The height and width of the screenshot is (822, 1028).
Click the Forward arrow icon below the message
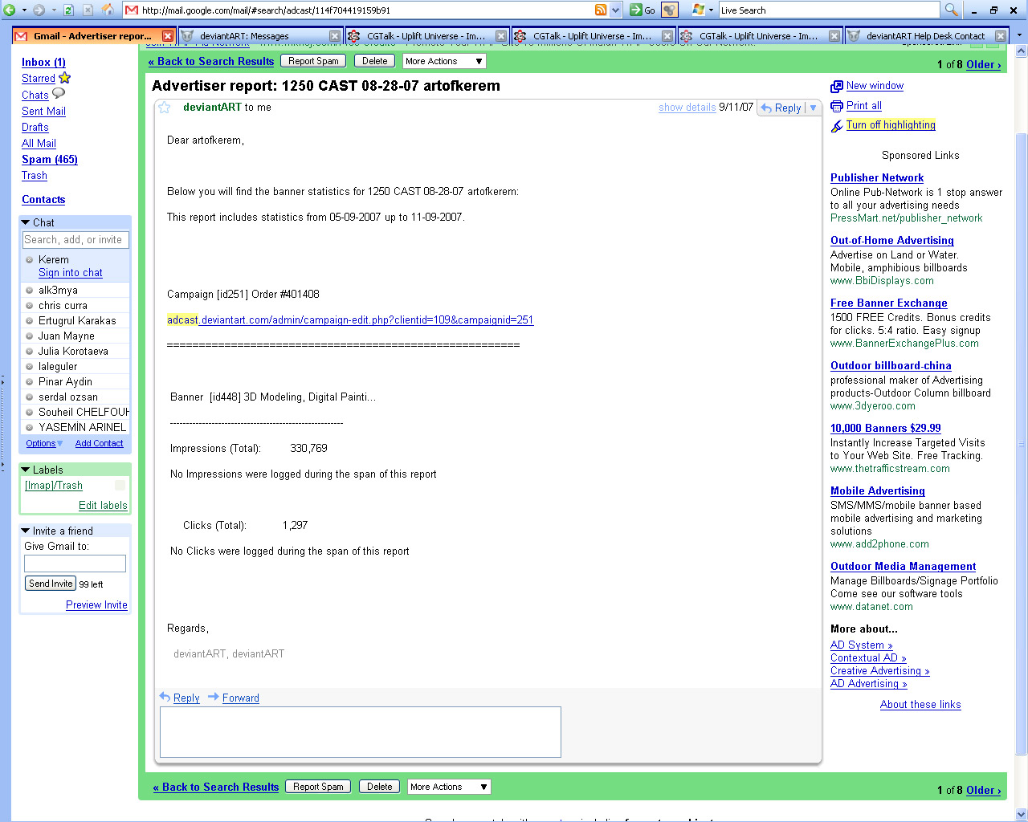tap(214, 697)
